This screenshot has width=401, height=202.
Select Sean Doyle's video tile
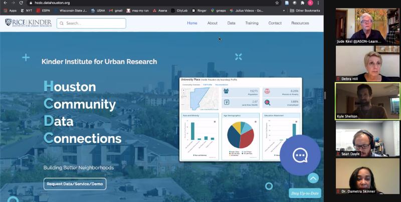(x=368, y=138)
